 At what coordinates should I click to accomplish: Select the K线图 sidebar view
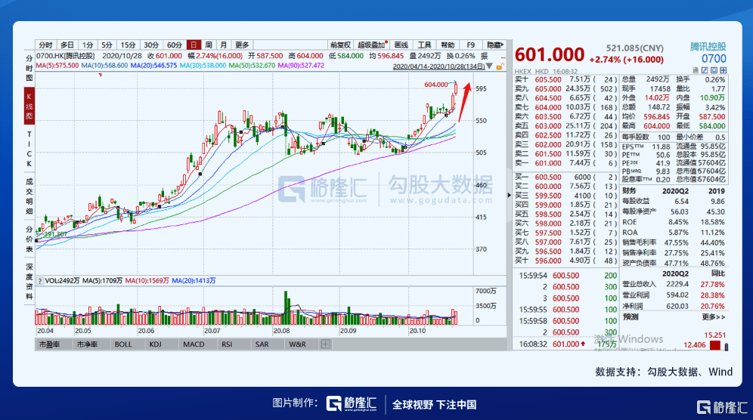pyautogui.click(x=29, y=107)
